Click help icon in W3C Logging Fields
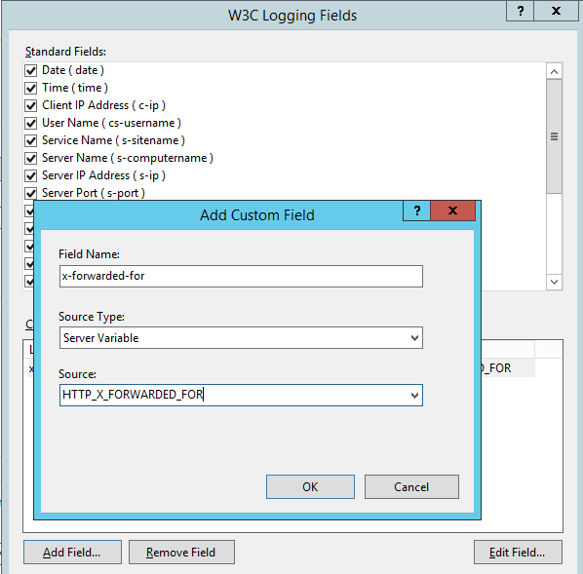 (521, 11)
